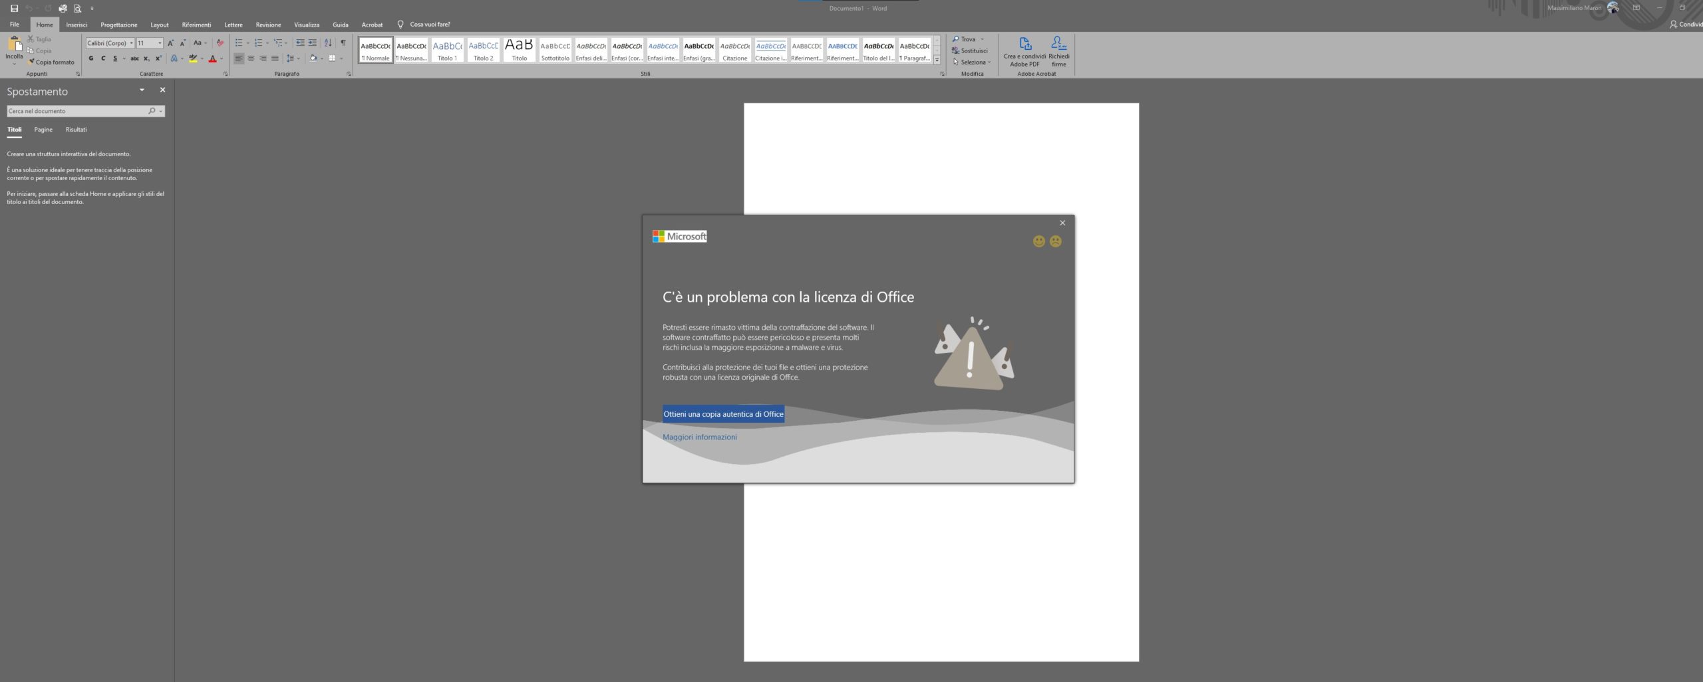Expand the numbered list dropdown arrow

tap(267, 43)
